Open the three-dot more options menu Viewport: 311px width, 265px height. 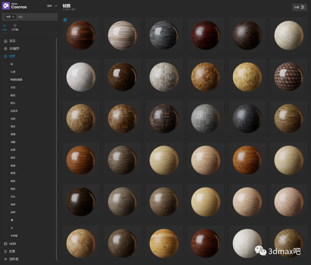coord(56,6)
